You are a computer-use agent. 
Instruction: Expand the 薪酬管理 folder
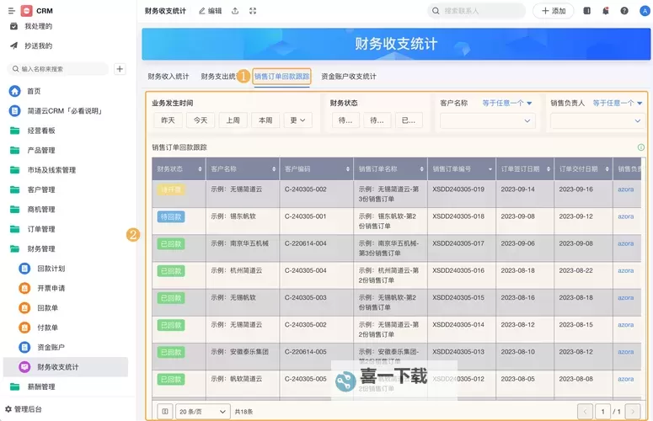[41, 386]
